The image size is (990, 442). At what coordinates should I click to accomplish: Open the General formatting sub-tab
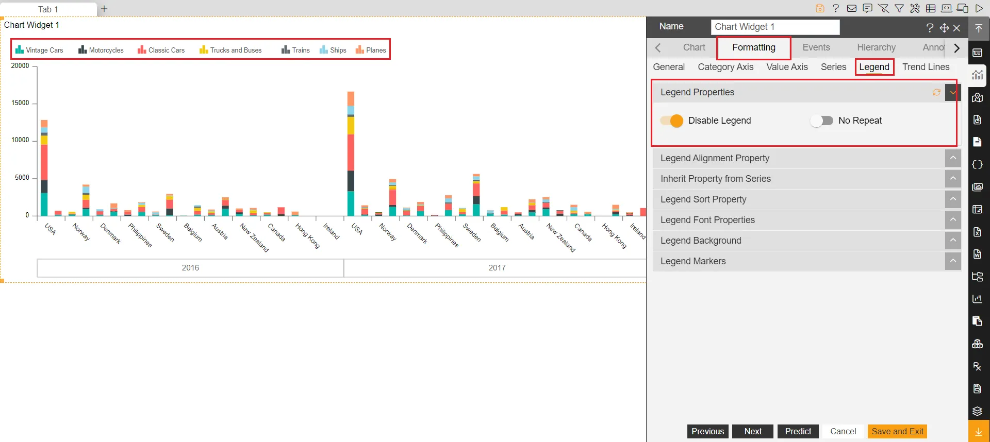click(x=669, y=67)
